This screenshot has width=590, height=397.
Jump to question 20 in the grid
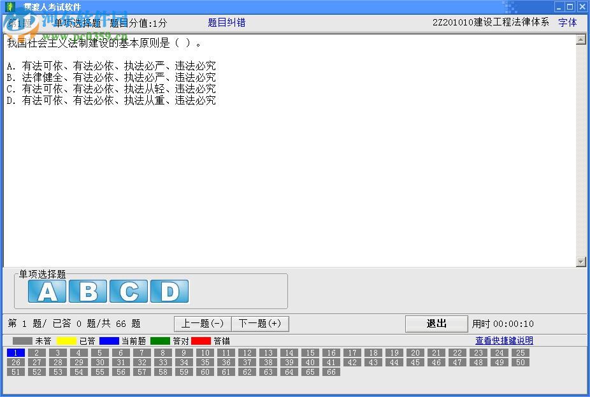tap(415, 352)
